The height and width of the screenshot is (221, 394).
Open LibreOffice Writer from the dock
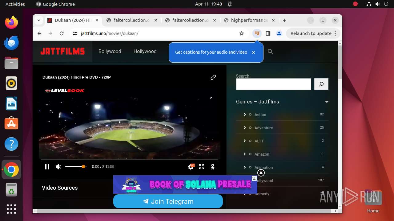pyautogui.click(x=11, y=103)
